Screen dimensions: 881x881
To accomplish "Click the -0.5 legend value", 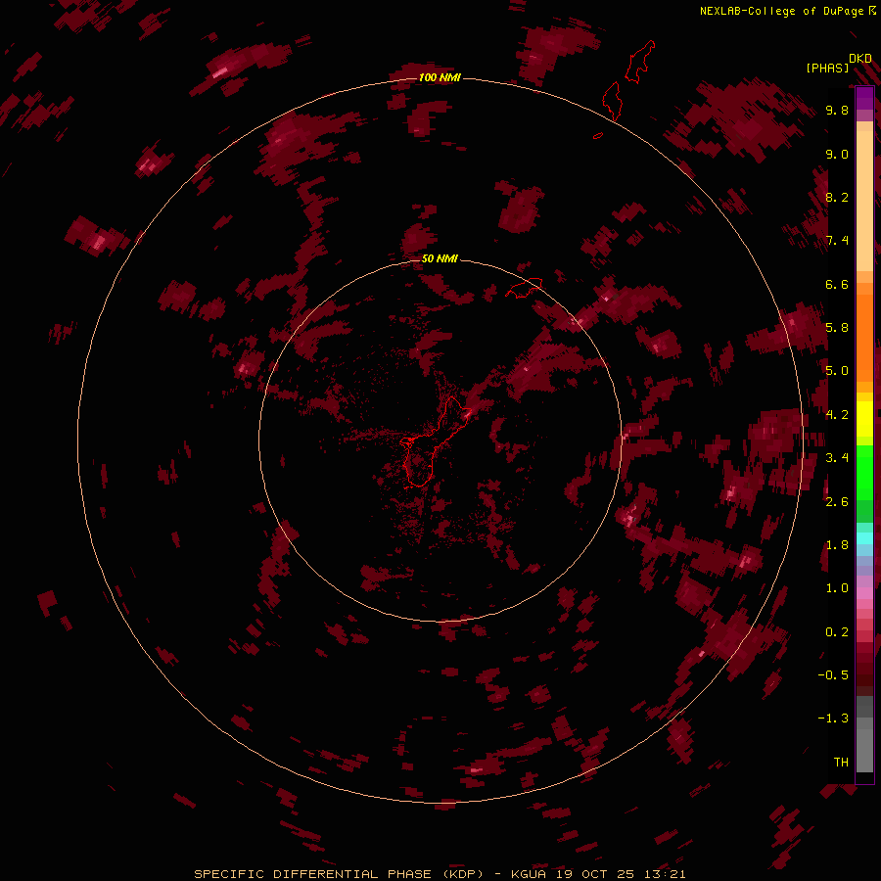I will [833, 675].
